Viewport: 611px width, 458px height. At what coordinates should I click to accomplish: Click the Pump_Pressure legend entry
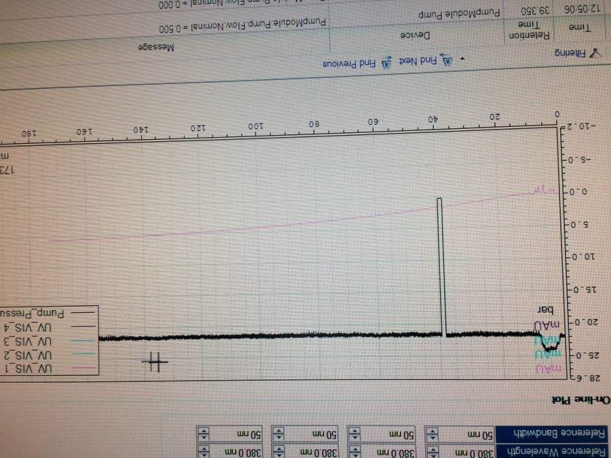48,313
